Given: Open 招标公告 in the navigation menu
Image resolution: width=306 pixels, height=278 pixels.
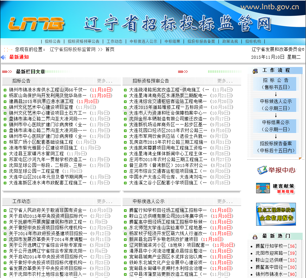Looking at the screenshot, I should (53, 41).
